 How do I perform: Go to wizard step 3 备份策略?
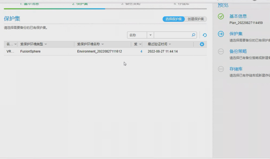[131, 4]
